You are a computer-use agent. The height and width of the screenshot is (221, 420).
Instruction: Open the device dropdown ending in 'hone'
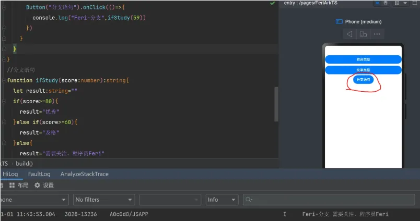click(x=34, y=200)
